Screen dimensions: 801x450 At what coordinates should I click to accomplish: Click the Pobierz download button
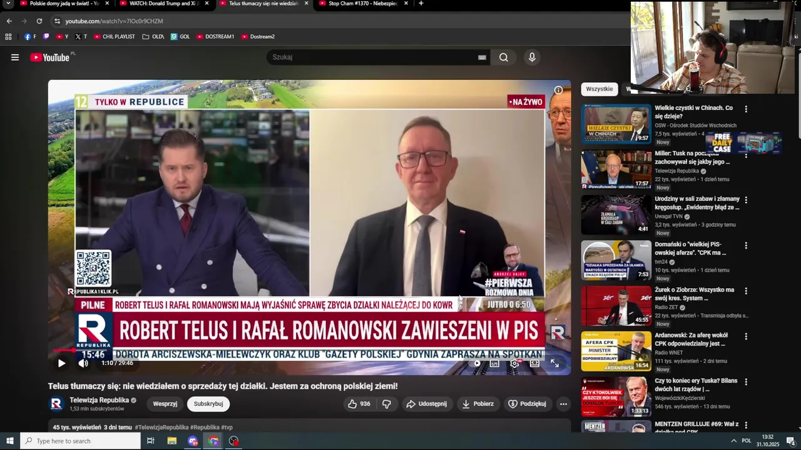(x=477, y=404)
